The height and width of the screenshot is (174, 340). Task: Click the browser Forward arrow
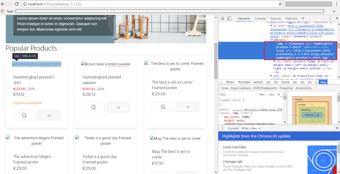[x=10, y=4]
